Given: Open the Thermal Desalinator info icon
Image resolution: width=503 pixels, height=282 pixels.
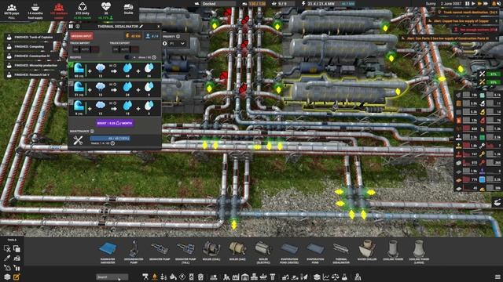Looking at the screenshot, I should click(x=77, y=27).
